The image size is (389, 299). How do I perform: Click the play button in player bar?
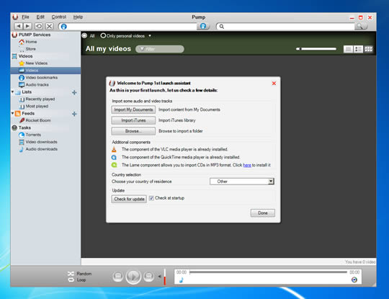click(133, 276)
